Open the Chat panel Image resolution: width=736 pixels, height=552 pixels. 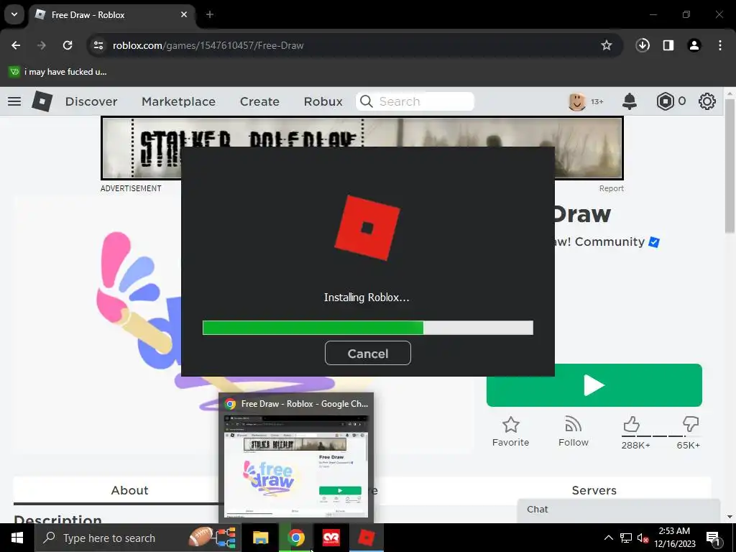619,510
